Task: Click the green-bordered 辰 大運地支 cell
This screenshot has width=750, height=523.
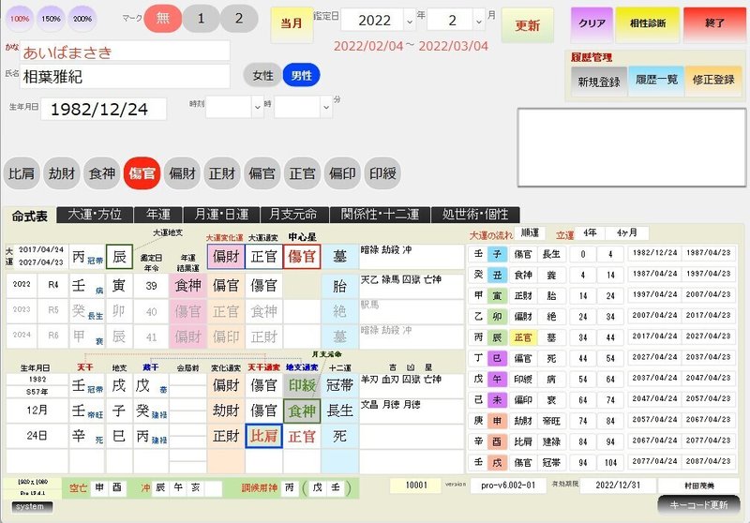Action: click(119, 257)
